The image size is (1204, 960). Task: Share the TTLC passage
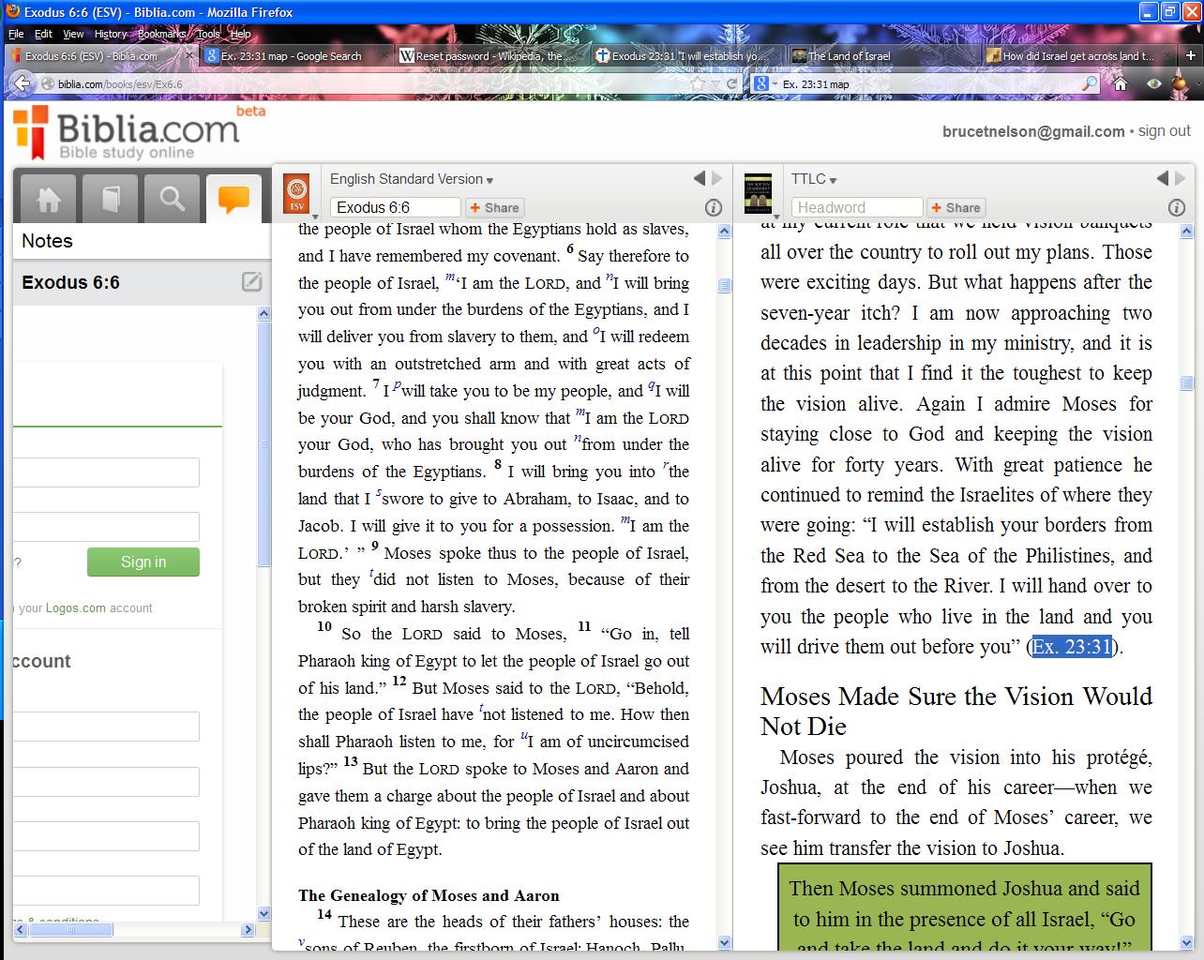tap(956, 207)
